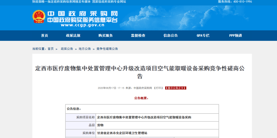Open 信息公告 navigation item
The width and height of the screenshot is (277, 138).
click(x=171, y=35)
